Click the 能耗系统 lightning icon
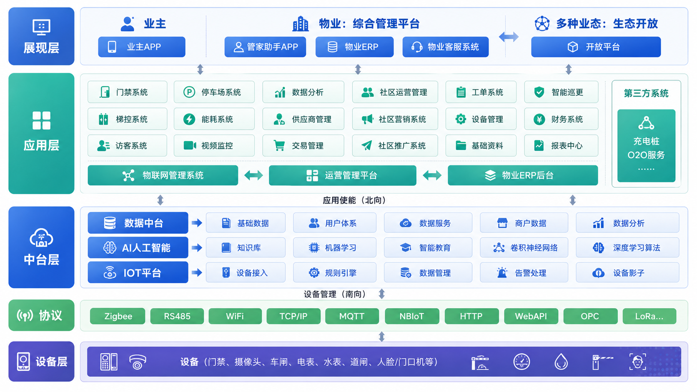 (189, 119)
